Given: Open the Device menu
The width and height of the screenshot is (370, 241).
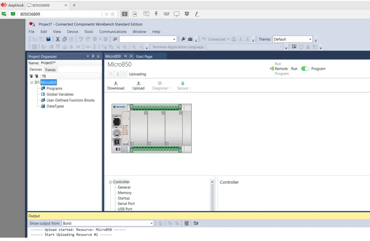Looking at the screenshot, I should 72,32.
